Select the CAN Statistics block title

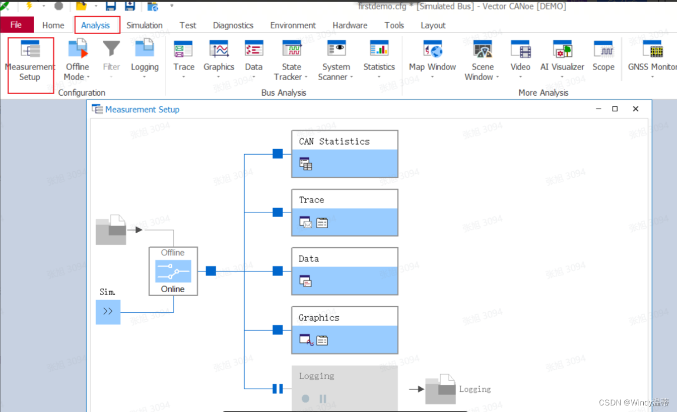pyautogui.click(x=334, y=142)
